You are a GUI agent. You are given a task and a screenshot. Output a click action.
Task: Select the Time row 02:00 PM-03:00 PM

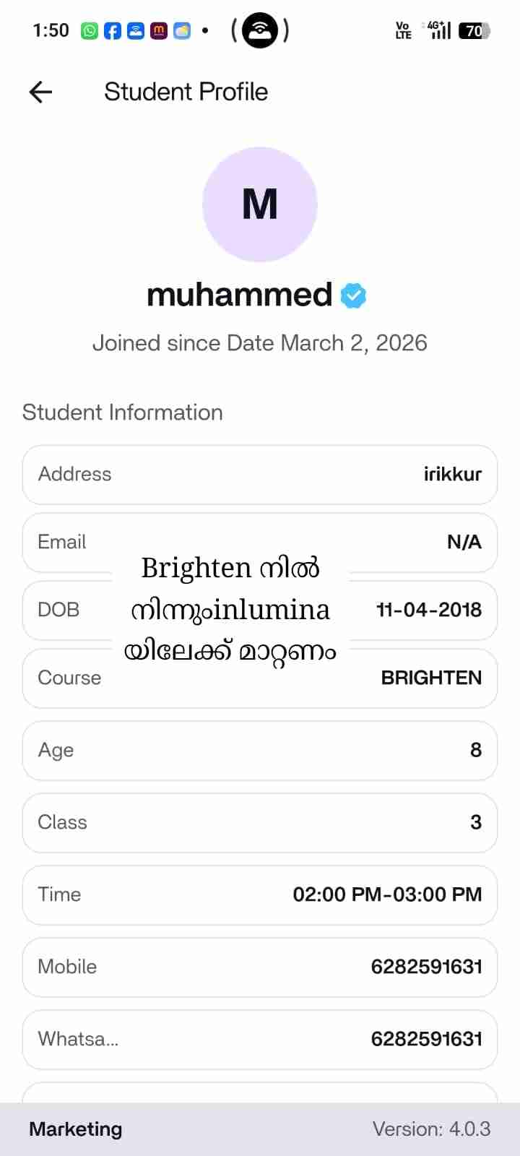click(260, 895)
